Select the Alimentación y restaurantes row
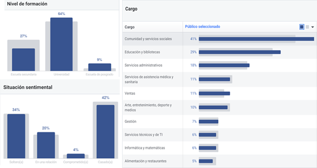Image resolution: width=317 pixels, height=168 pixels. click(219, 161)
